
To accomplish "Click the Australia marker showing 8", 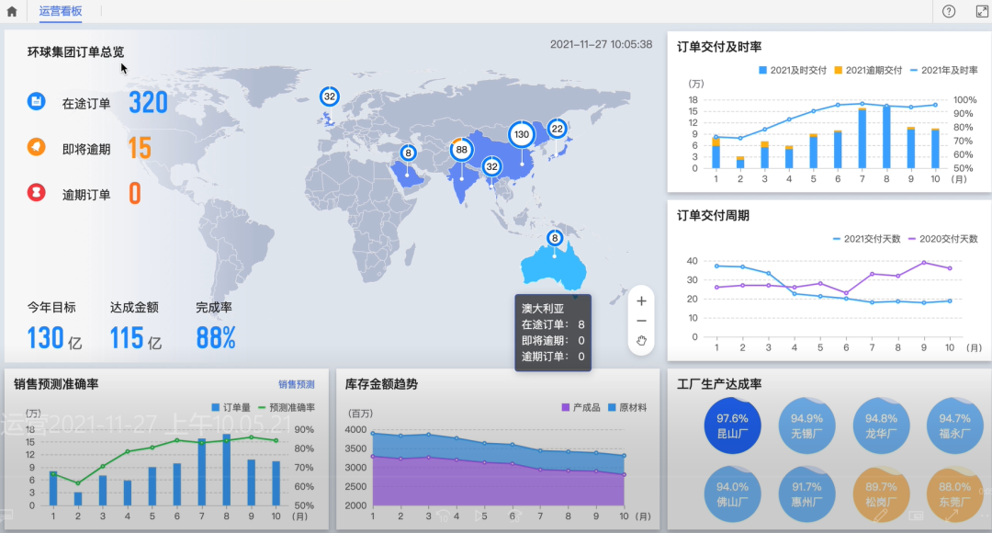I will coord(554,238).
